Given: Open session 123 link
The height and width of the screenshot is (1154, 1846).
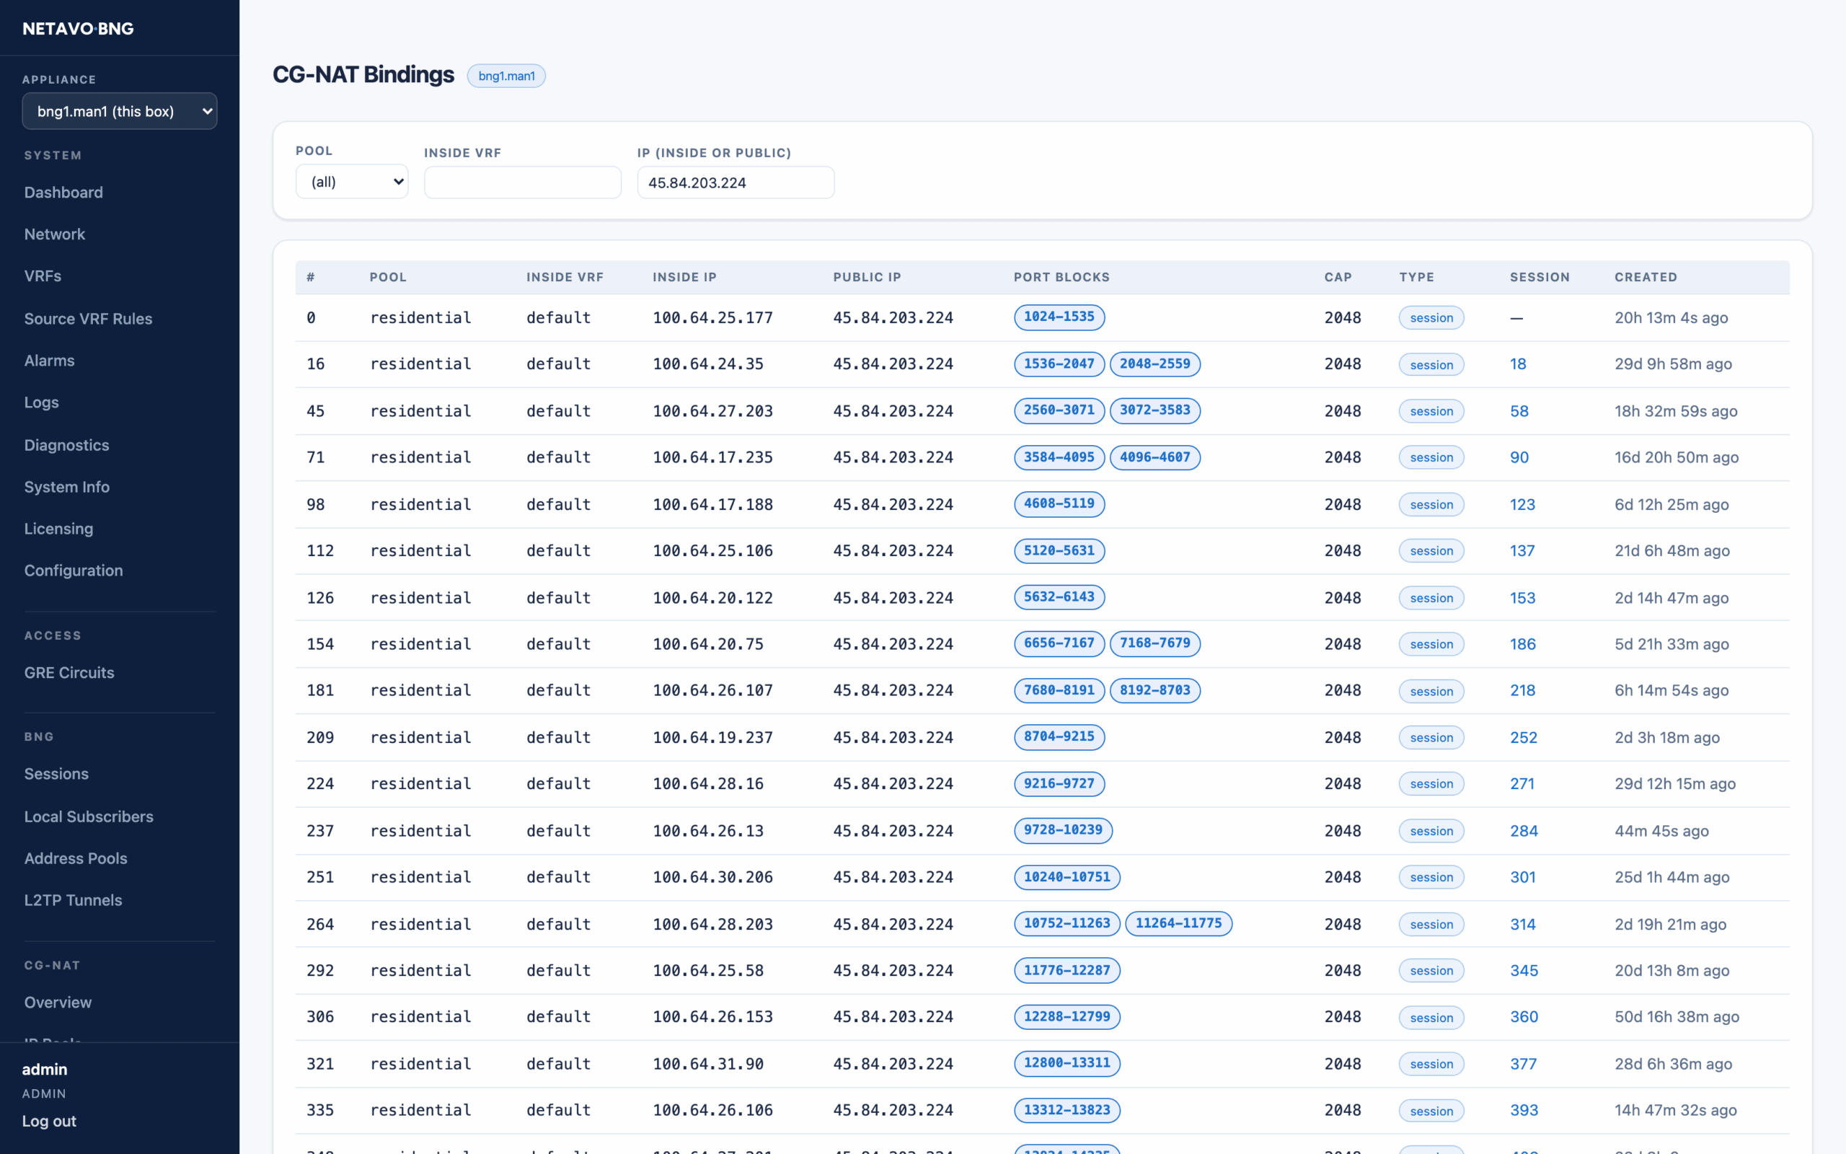Looking at the screenshot, I should (1522, 504).
